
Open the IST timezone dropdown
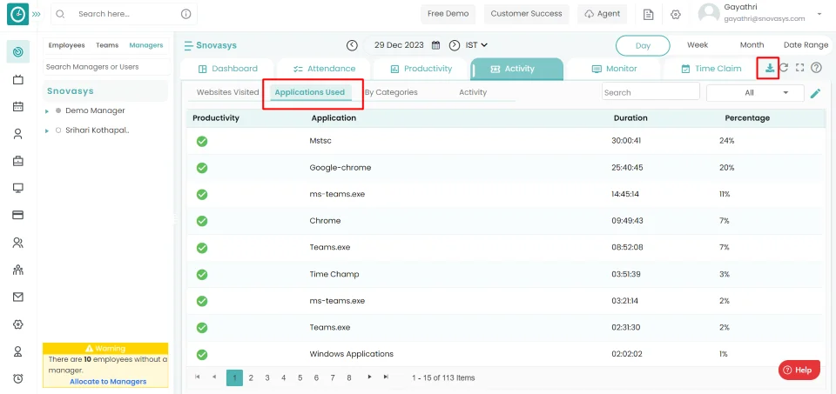pos(476,45)
